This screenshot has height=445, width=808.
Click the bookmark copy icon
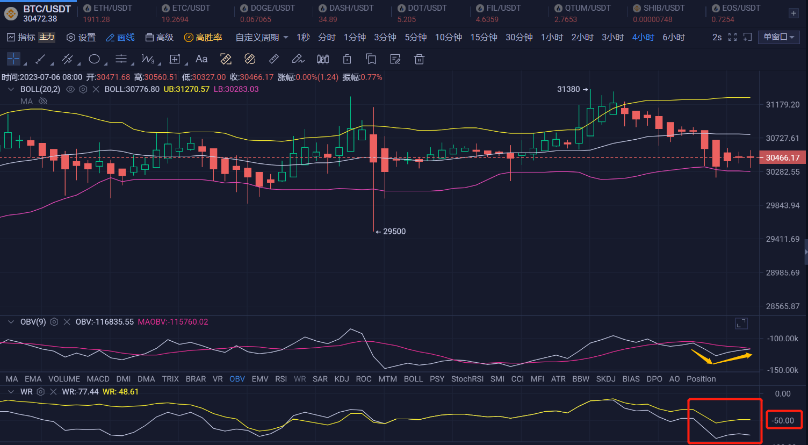[x=371, y=59]
